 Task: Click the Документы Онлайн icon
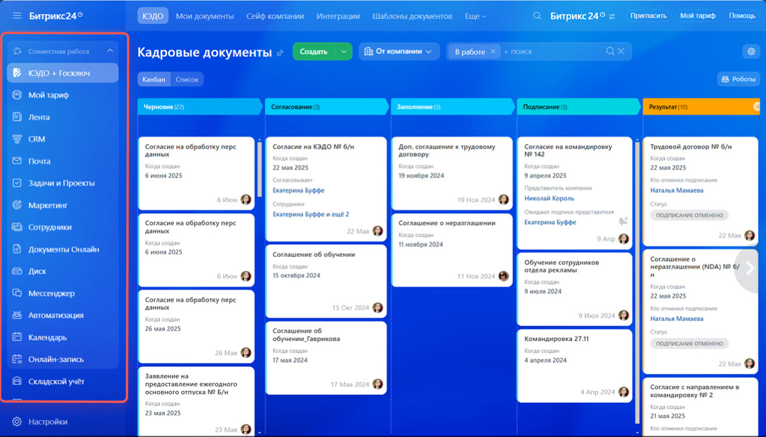coord(17,249)
